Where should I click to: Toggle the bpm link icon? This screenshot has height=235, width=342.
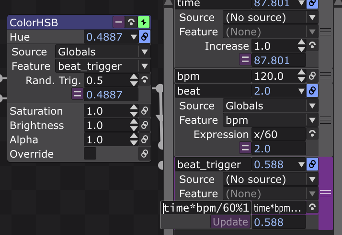(x=312, y=76)
